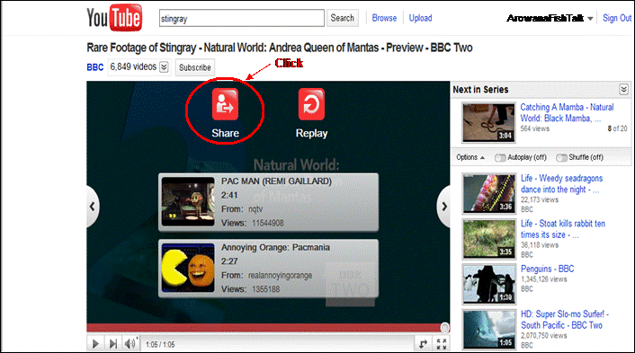This screenshot has width=635, height=353.
Task: Open the PAC MAN (REMI GAILLARD) suggestion card
Action: point(269,202)
